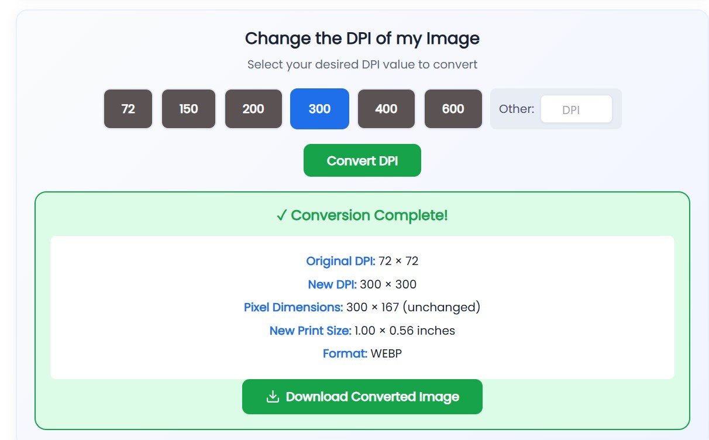This screenshot has width=709, height=440.
Task: Click the download arrow icon
Action: (x=272, y=397)
